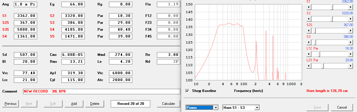Click the Par field showing 29,00

click(x=121, y=23)
